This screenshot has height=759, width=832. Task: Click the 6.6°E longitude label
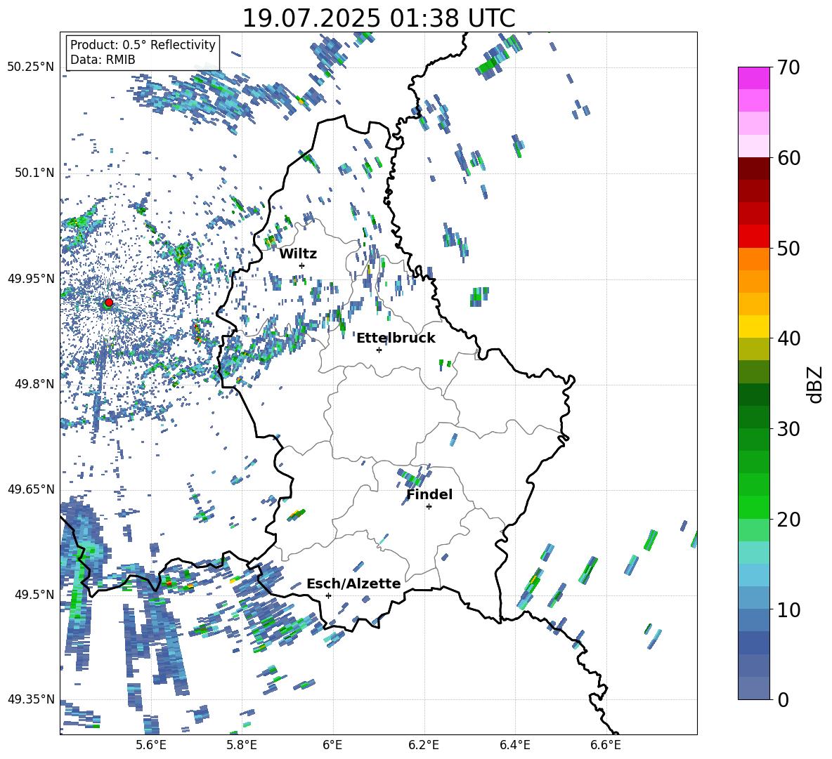[606, 745]
